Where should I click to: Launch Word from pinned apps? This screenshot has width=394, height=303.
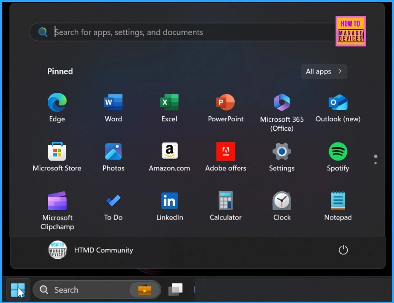(x=113, y=107)
